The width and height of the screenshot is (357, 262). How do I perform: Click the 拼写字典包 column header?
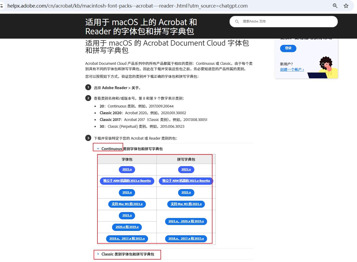[186, 159]
